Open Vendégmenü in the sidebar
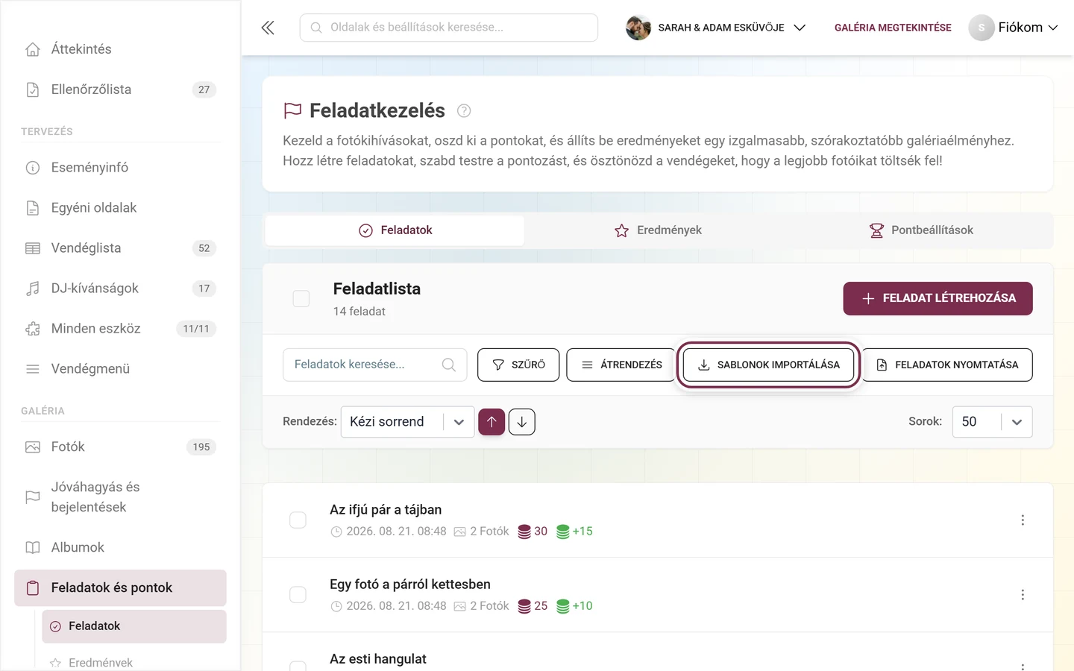 (120, 369)
